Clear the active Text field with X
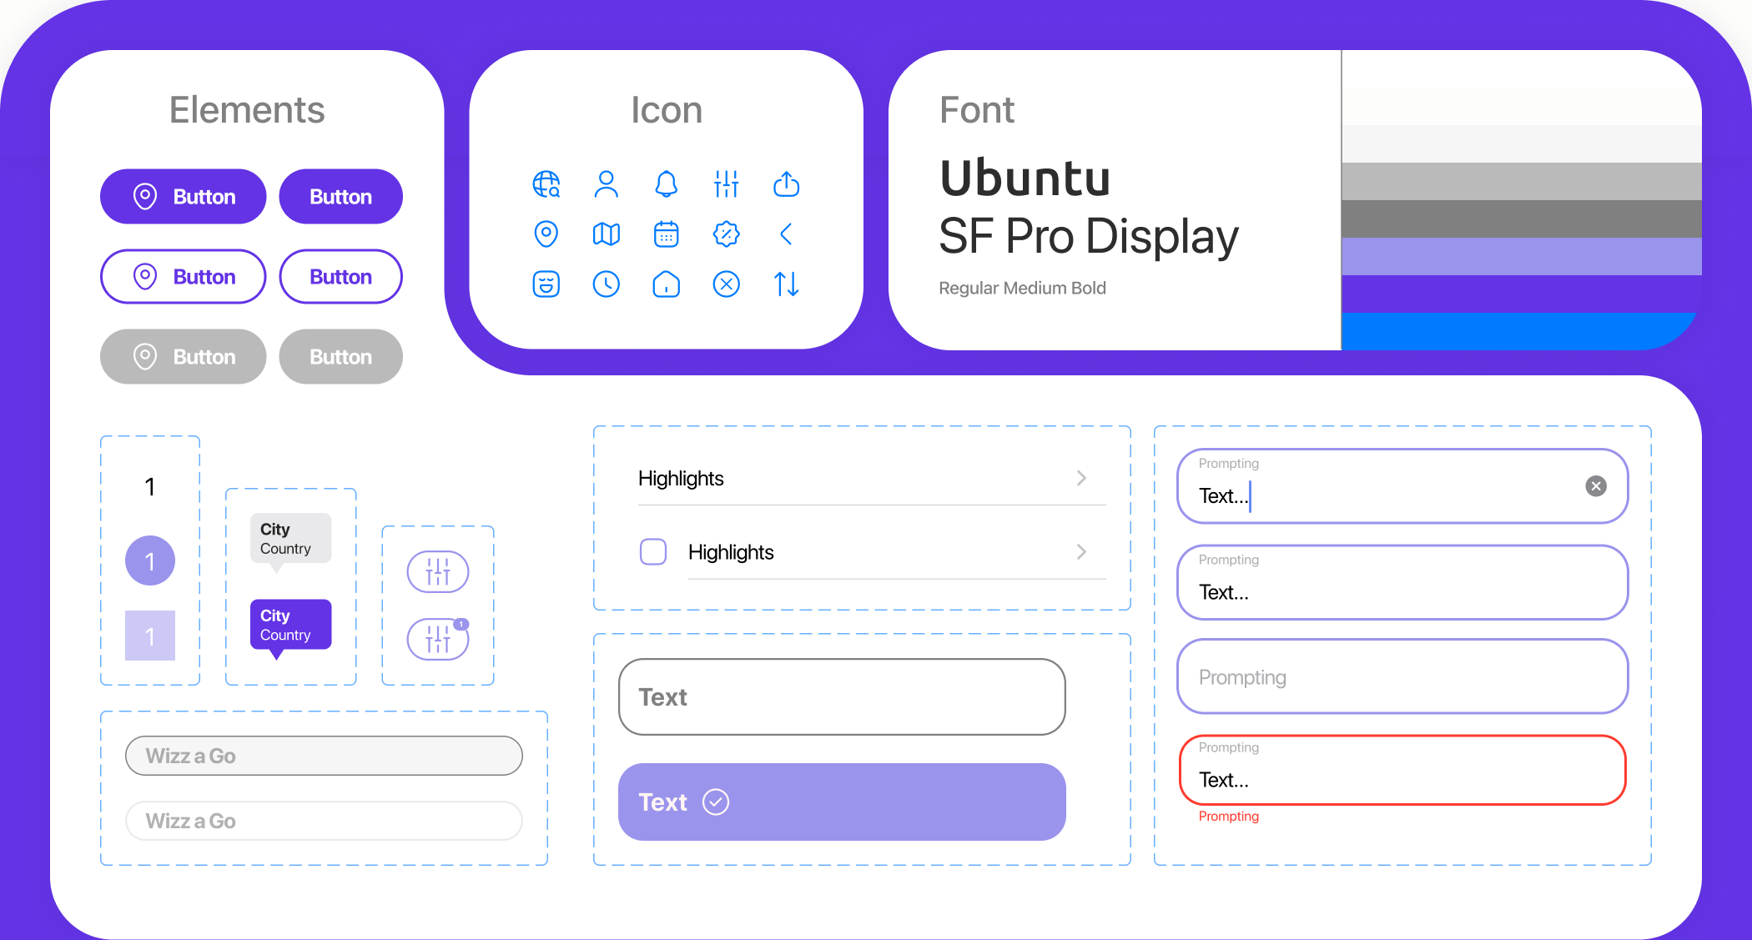1752x940 pixels. tap(1595, 486)
